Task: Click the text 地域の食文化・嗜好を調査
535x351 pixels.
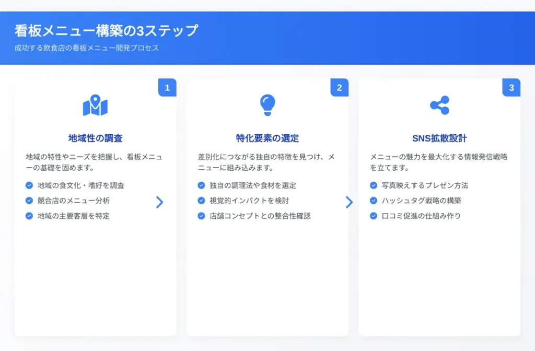Action: (81, 185)
